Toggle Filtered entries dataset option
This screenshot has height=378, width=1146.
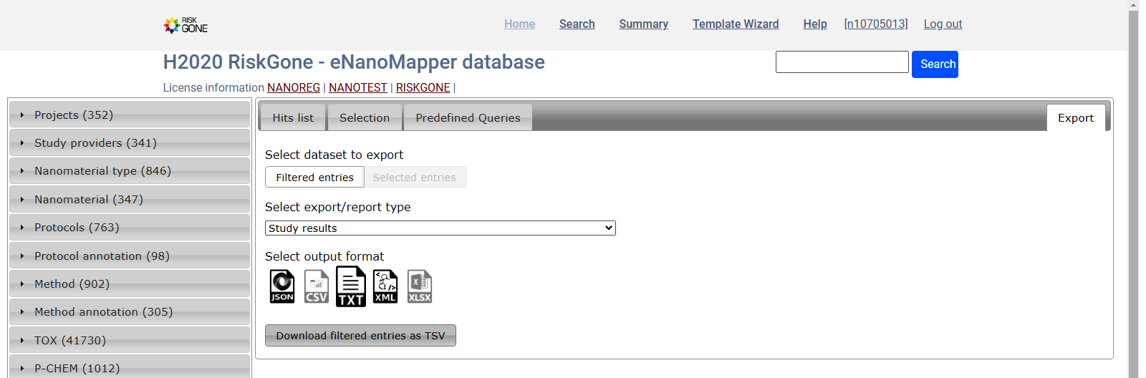click(x=314, y=178)
